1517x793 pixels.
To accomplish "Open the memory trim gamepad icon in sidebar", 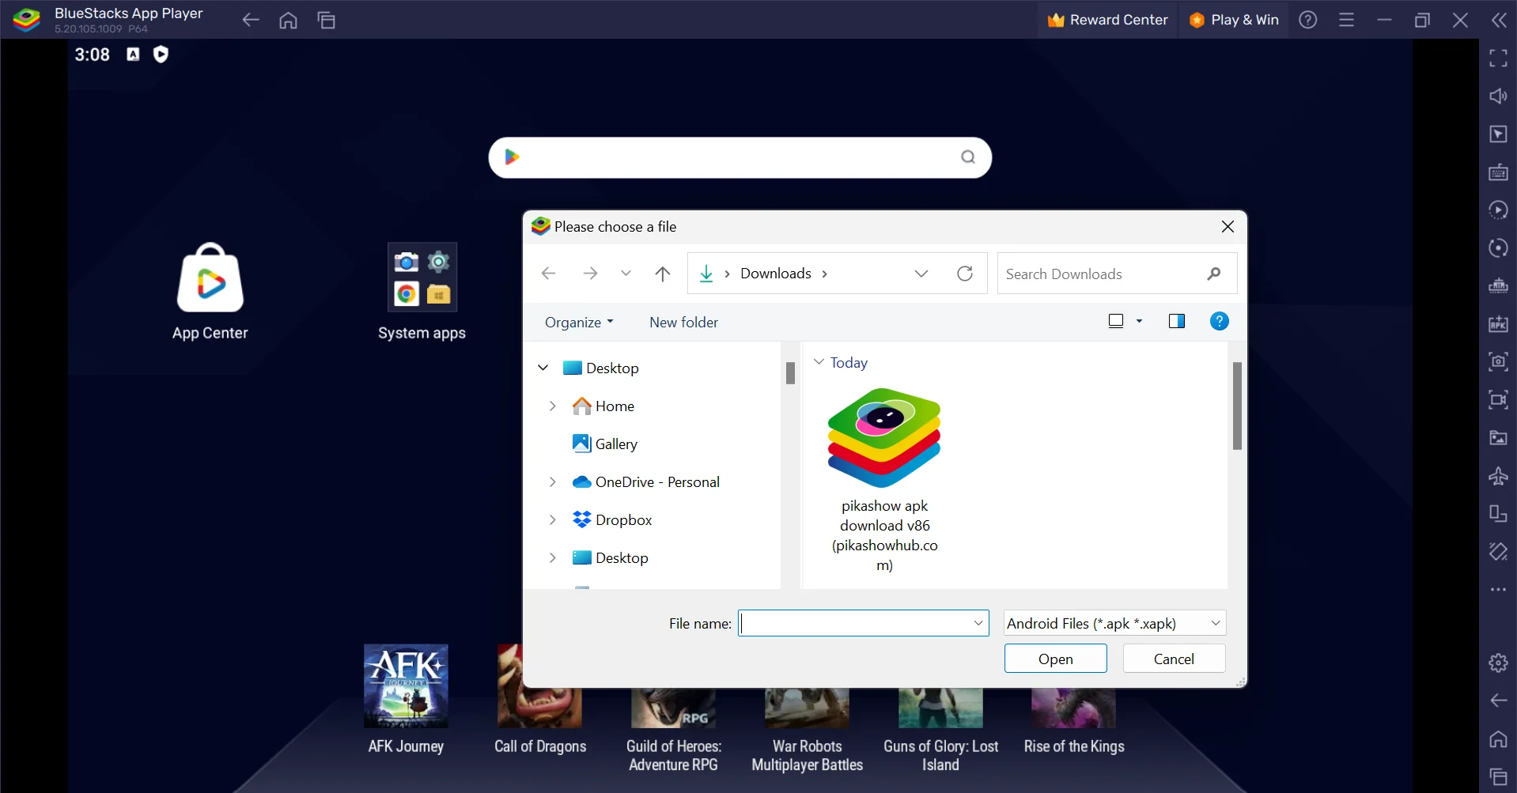I will click(x=1498, y=286).
